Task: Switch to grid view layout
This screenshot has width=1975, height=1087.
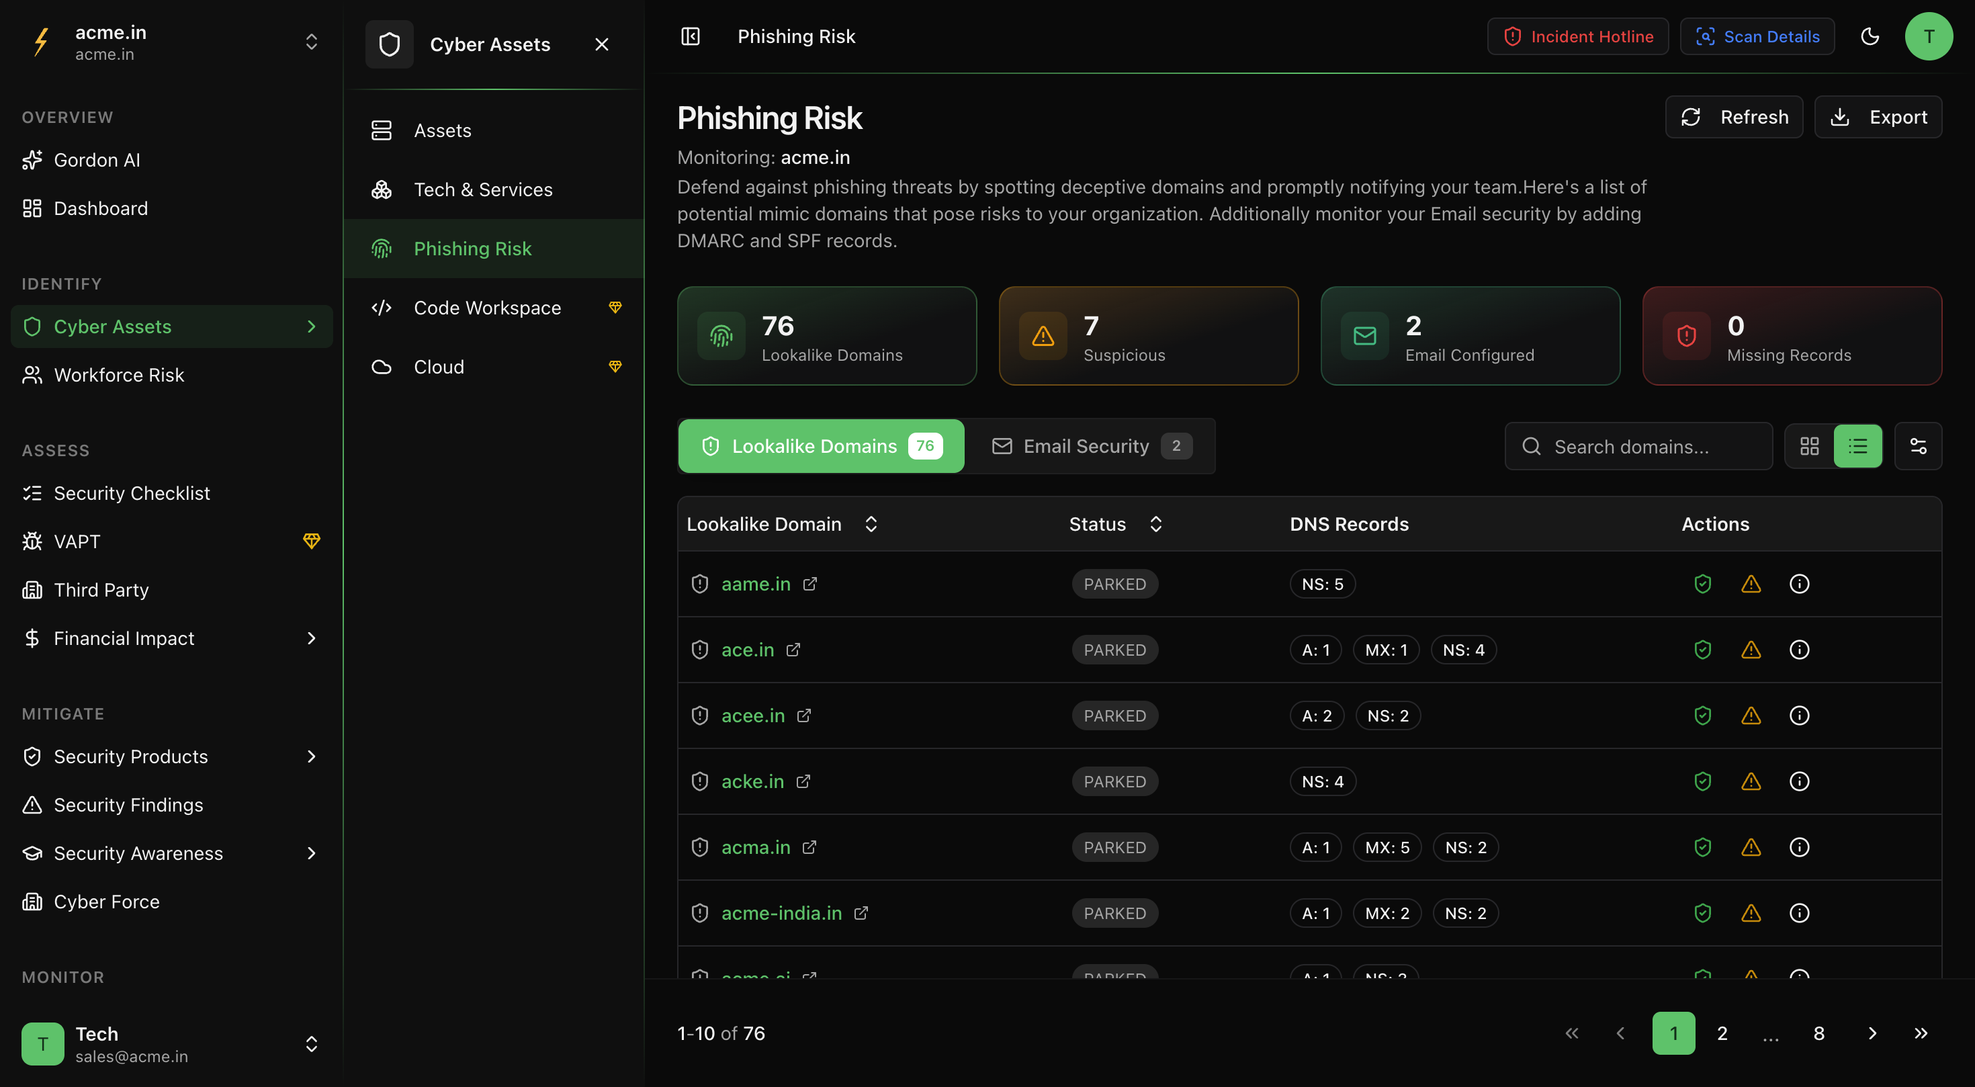Action: click(x=1809, y=446)
